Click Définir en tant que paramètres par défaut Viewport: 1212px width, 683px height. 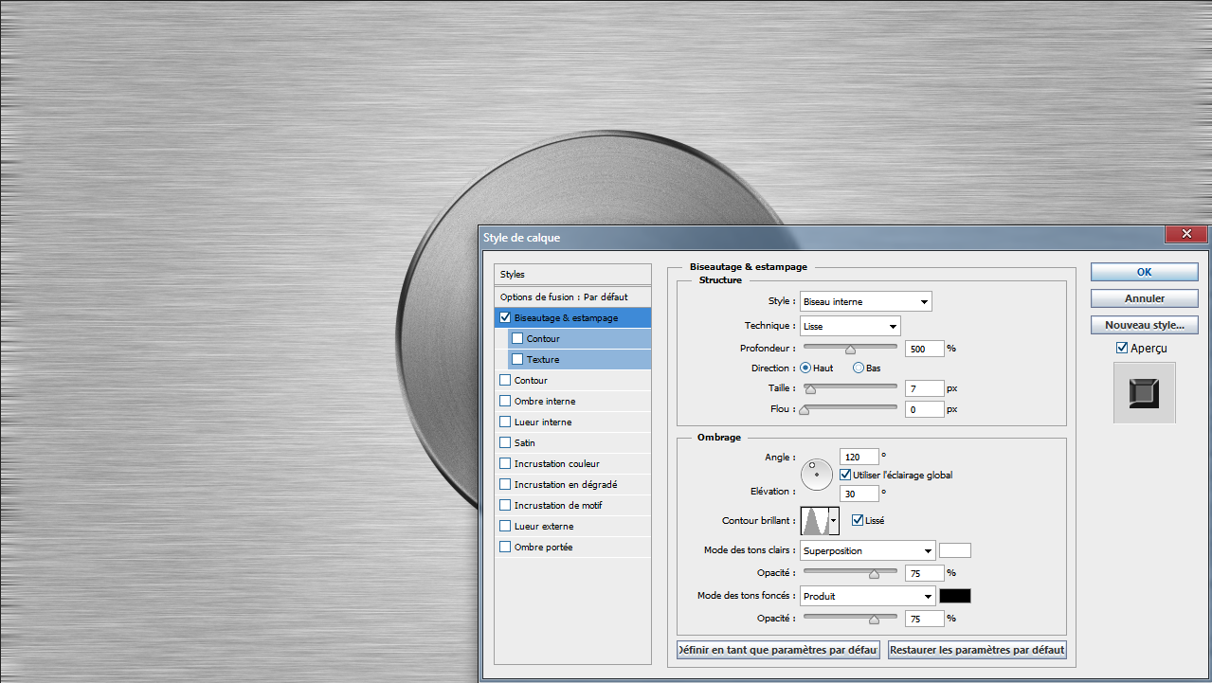point(778,650)
